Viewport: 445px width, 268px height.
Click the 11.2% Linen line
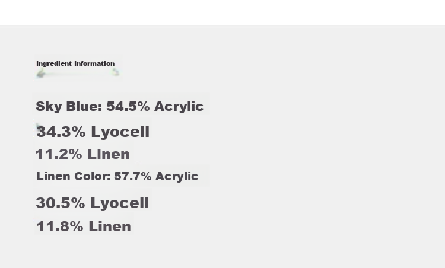(83, 154)
